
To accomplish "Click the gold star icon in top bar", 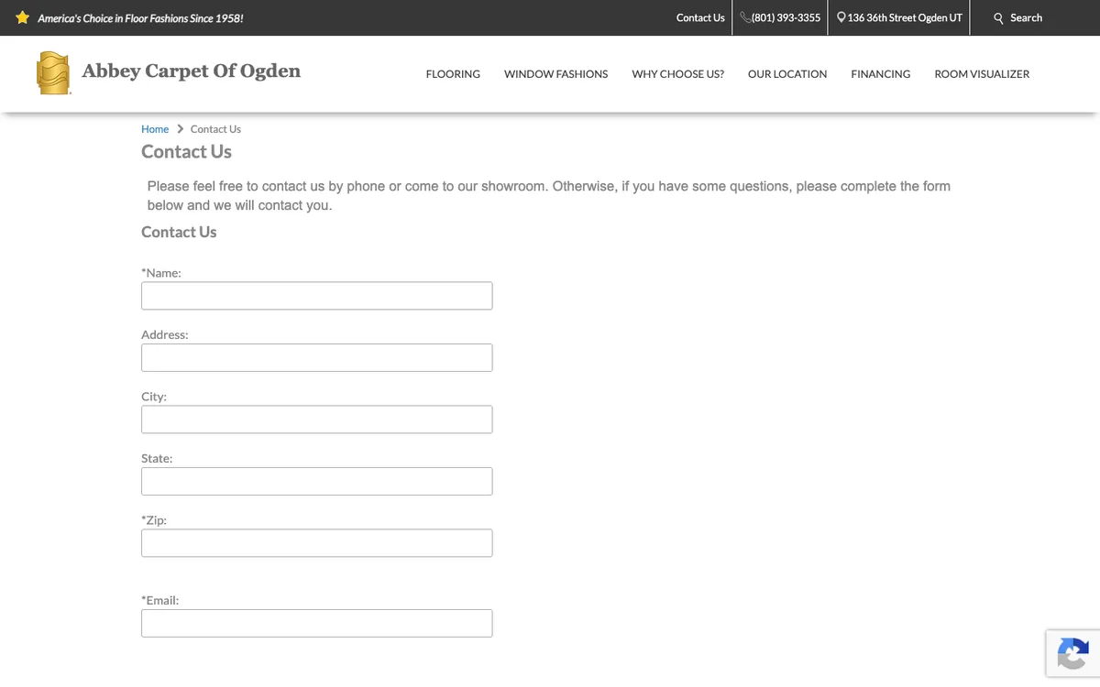I will coord(22,17).
